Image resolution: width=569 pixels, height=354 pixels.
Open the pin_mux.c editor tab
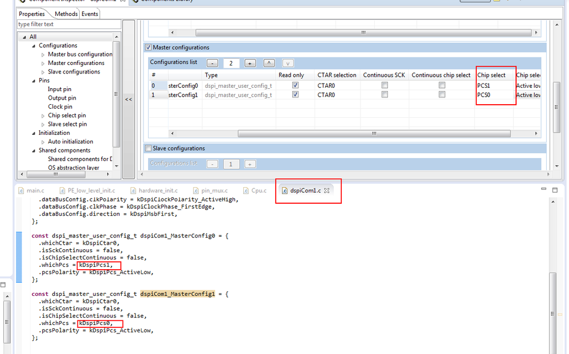click(x=211, y=191)
